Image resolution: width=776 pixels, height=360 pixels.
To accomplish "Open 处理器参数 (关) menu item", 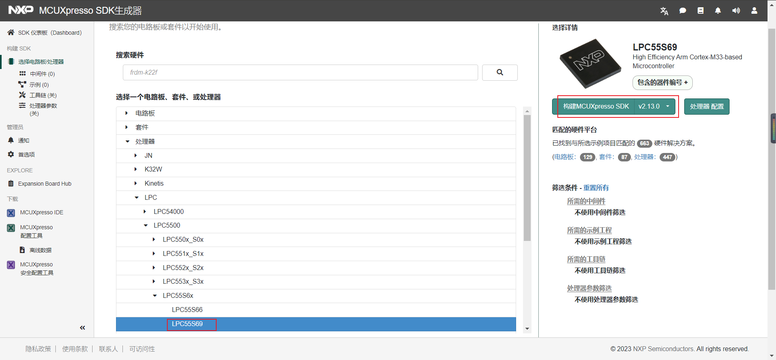I will click(43, 109).
